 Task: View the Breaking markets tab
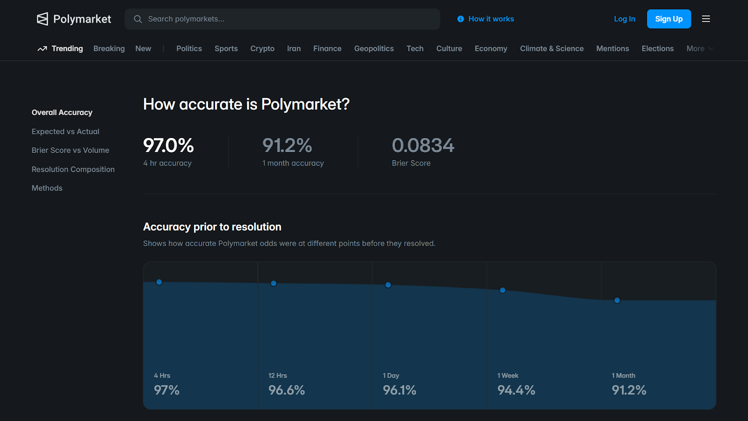[x=109, y=48]
